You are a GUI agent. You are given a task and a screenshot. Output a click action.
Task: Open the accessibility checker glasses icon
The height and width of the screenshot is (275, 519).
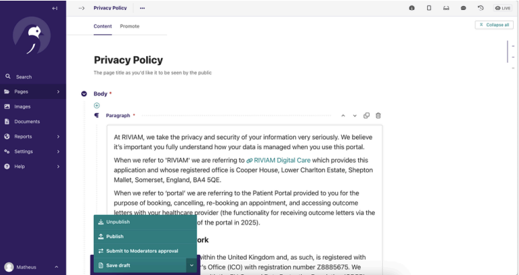pos(446,8)
